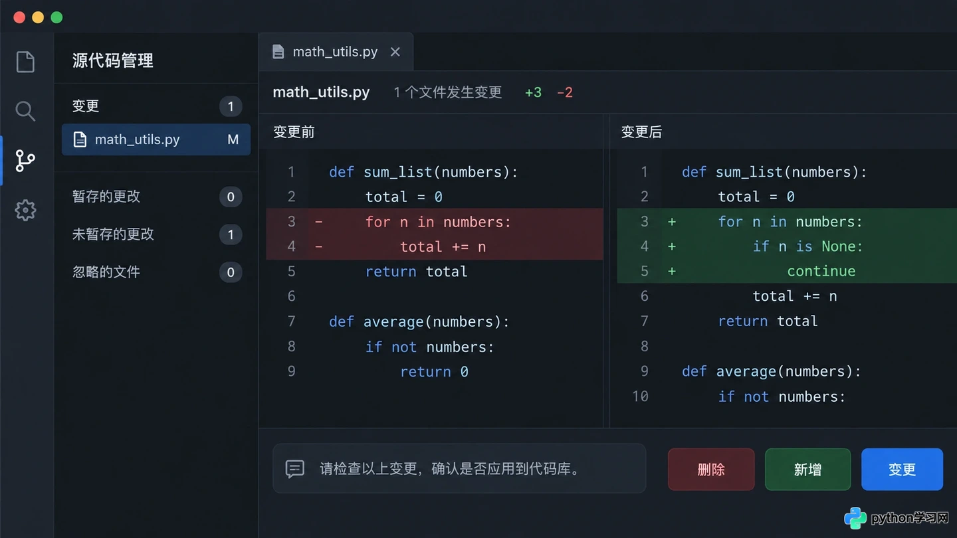Viewport: 957px width, 538px height.
Task: Click the 变更后 pane header
Action: pos(641,132)
